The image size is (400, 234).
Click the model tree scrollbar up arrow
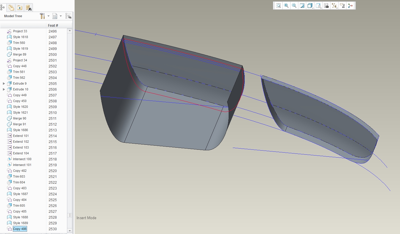[x=70, y=31]
